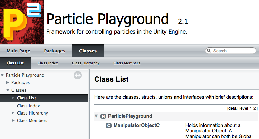Expand the Class Members tree node
The width and height of the screenshot is (259, 139).
pyautogui.click(x=13, y=120)
